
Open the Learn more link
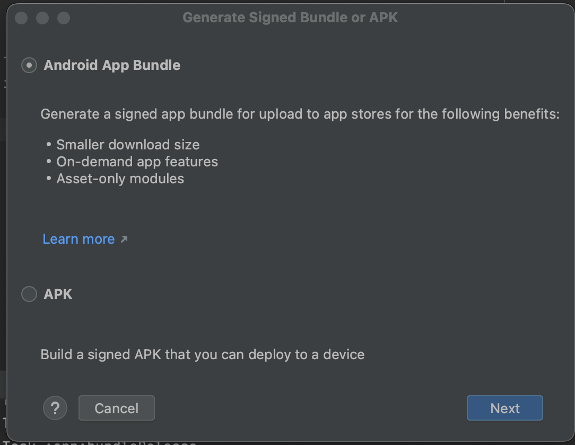click(79, 239)
